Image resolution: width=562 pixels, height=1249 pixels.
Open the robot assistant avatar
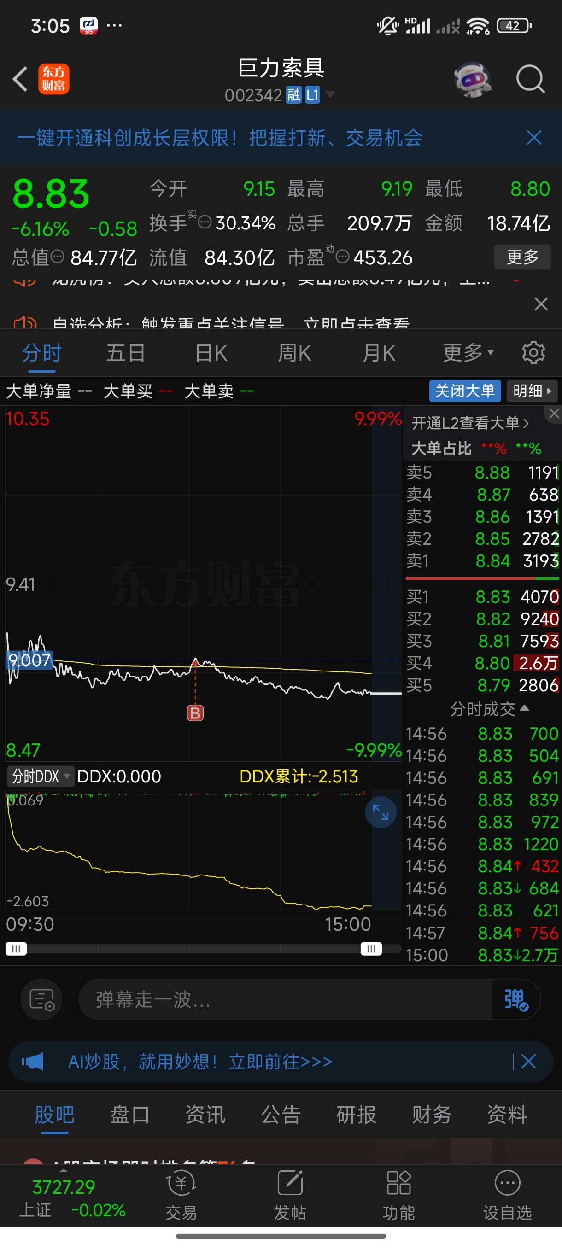tap(472, 79)
